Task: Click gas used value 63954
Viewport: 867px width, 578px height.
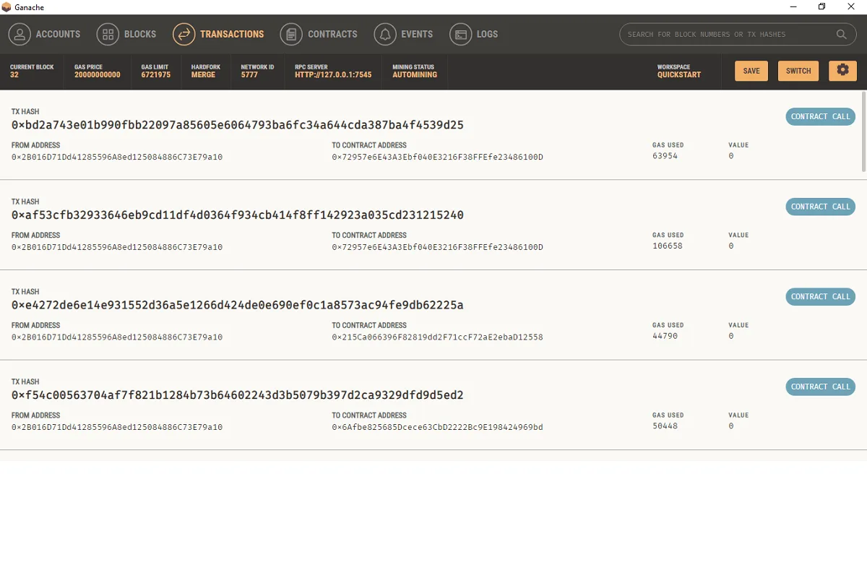Action: pyautogui.click(x=665, y=156)
